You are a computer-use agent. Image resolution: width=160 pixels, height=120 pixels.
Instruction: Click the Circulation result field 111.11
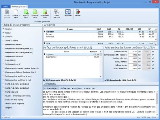[x=147, y=52]
